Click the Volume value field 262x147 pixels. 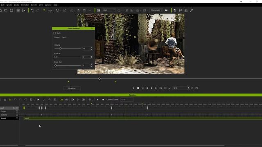86,49
